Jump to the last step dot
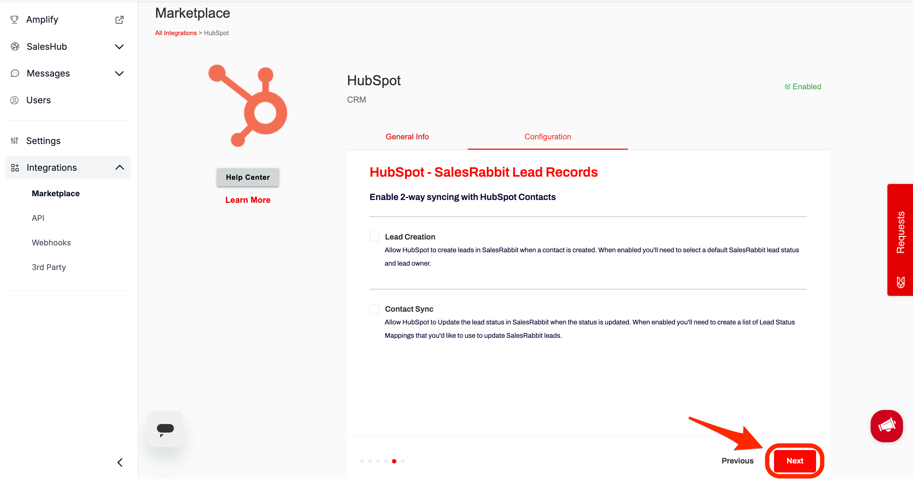913x479 pixels. (403, 461)
